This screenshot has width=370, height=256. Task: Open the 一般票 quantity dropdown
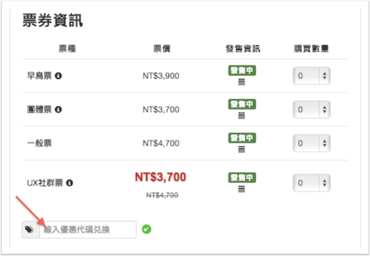click(x=311, y=143)
